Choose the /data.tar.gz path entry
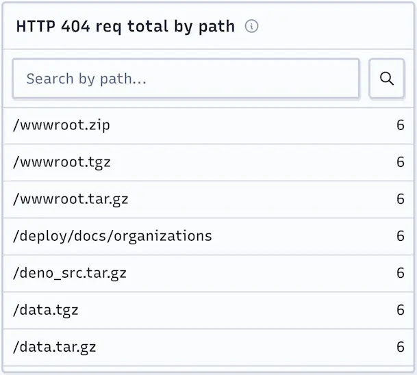This screenshot has height=375, width=417. [x=55, y=347]
